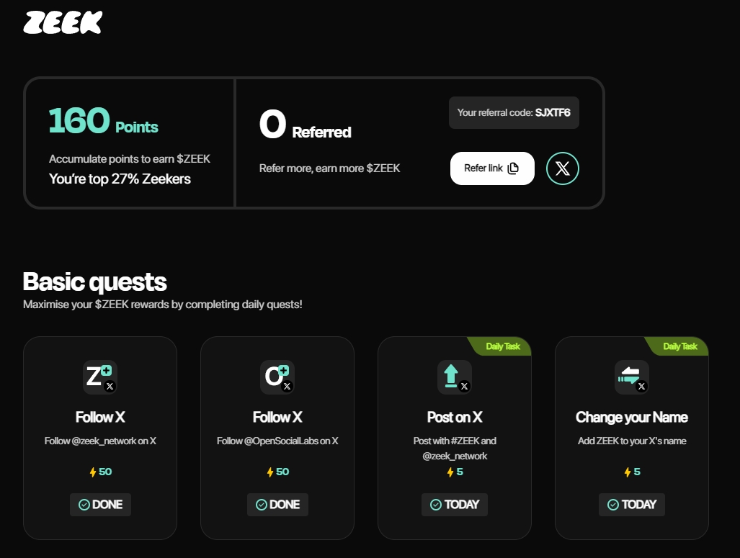This screenshot has height=558, width=740.
Task: Click "Refer more, earn more $ZEEK" text
Action: (x=329, y=168)
